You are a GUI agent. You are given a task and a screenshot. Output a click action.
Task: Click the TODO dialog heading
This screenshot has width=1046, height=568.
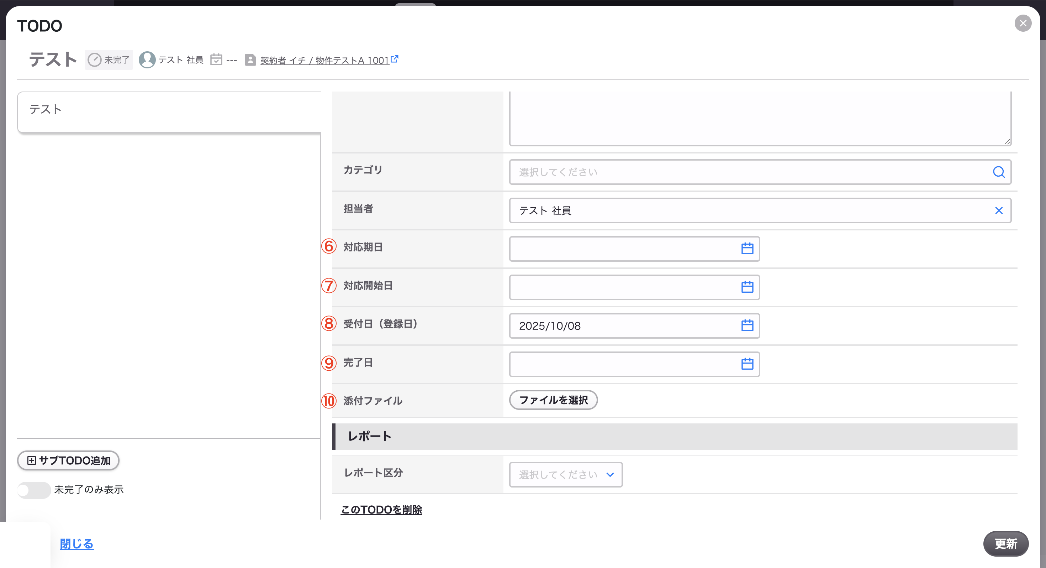(40, 26)
